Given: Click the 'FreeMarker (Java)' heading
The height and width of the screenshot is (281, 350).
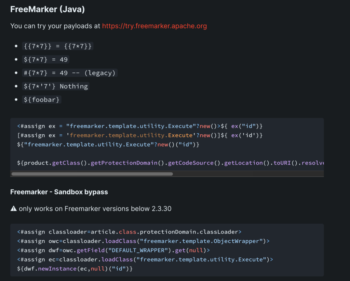Looking at the screenshot, I should [x=48, y=9].
